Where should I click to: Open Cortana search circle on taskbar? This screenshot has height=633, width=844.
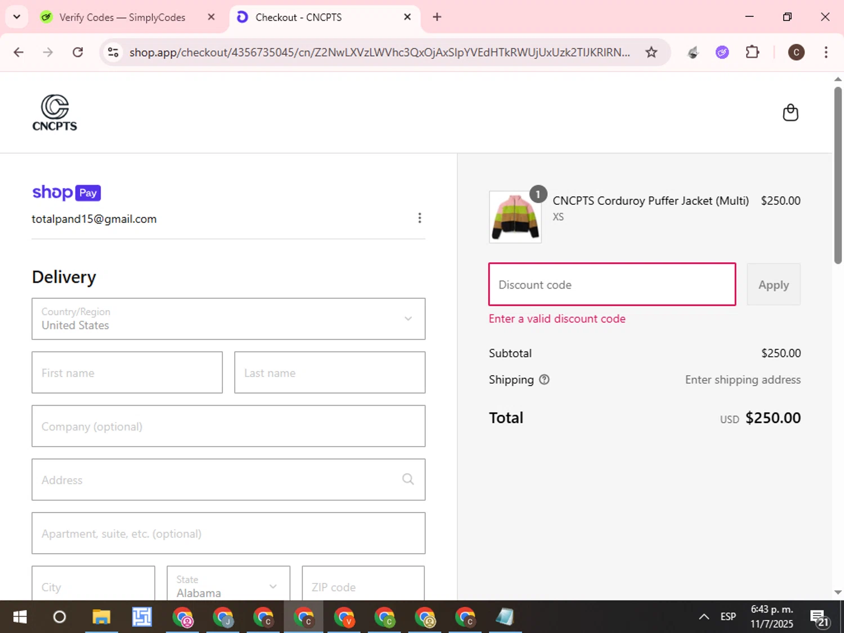(x=59, y=617)
